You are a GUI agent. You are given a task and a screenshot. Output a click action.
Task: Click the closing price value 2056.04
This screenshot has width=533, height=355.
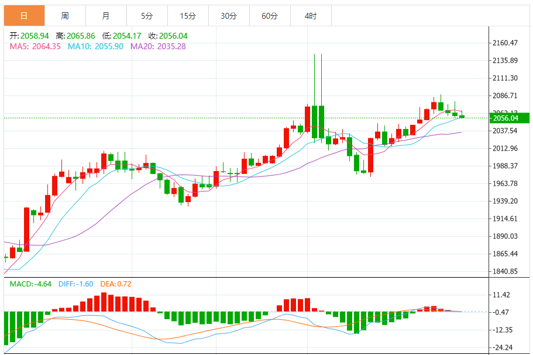pos(173,36)
